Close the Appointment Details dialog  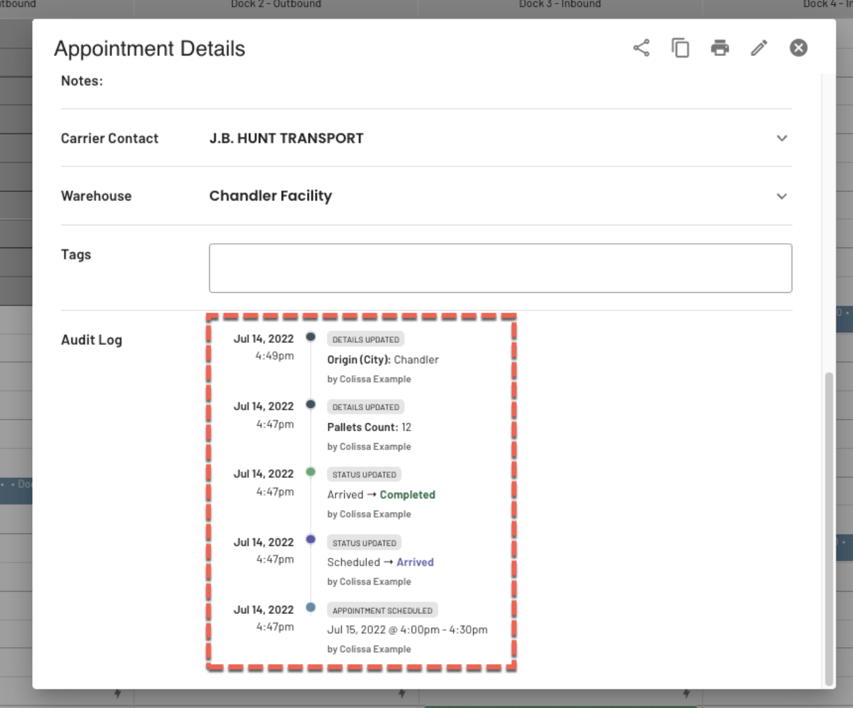click(799, 48)
